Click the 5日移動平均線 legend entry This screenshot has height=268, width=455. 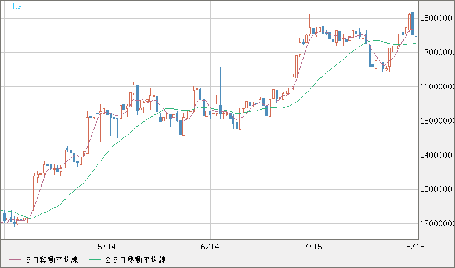tap(52, 260)
